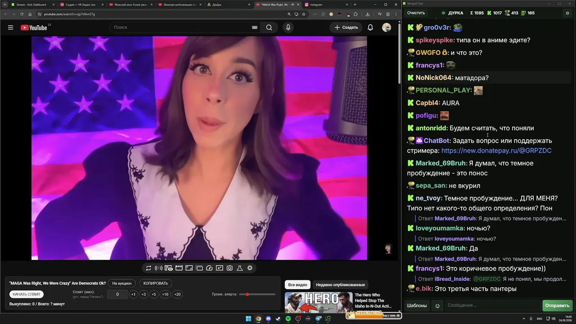
Task: Open the Chrome extensions puzzle icon
Action: pyautogui.click(x=355, y=14)
